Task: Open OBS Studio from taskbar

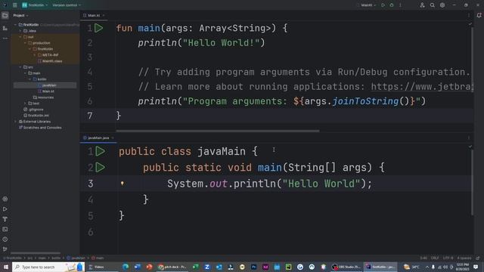Action: point(346,267)
